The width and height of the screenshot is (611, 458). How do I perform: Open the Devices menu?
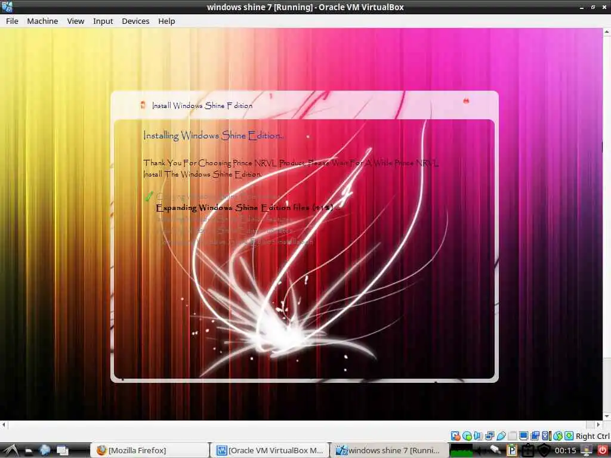pyautogui.click(x=135, y=21)
